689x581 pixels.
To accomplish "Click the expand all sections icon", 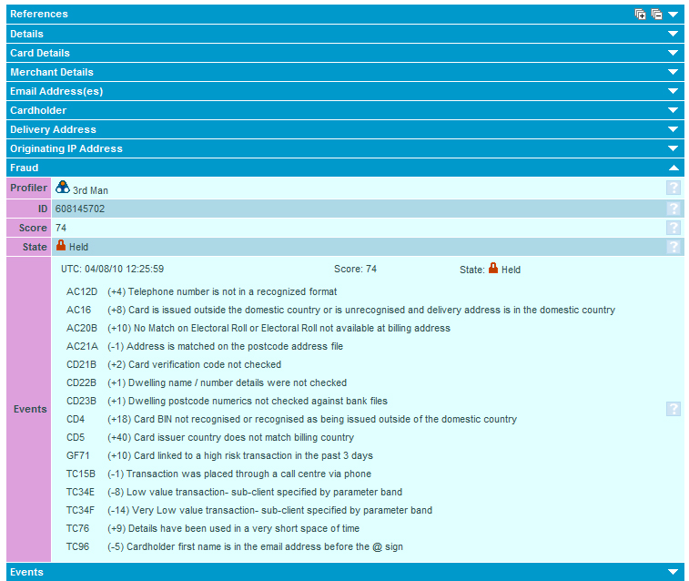I will pyautogui.click(x=641, y=15).
